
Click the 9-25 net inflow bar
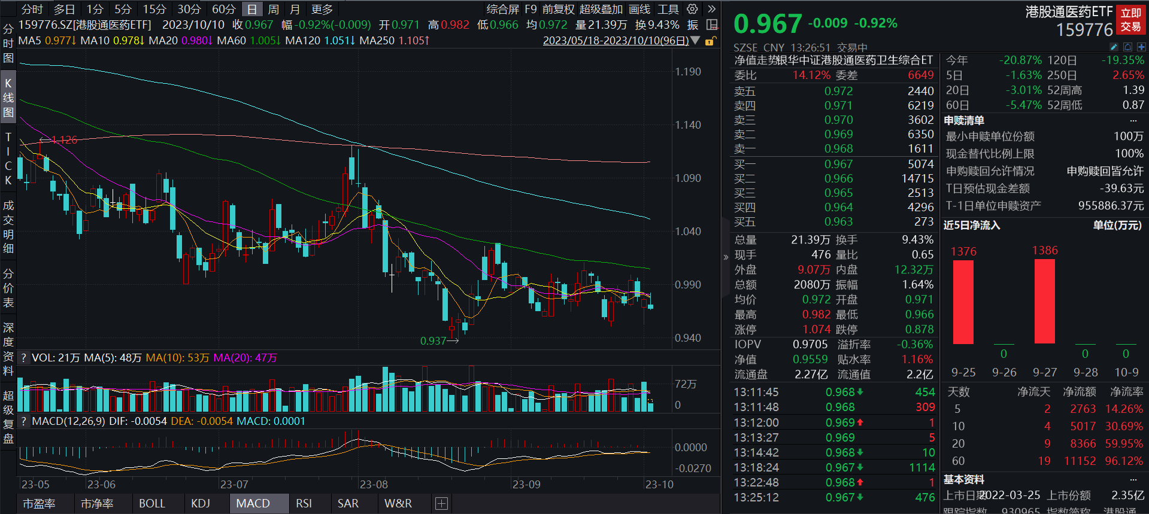click(x=963, y=302)
